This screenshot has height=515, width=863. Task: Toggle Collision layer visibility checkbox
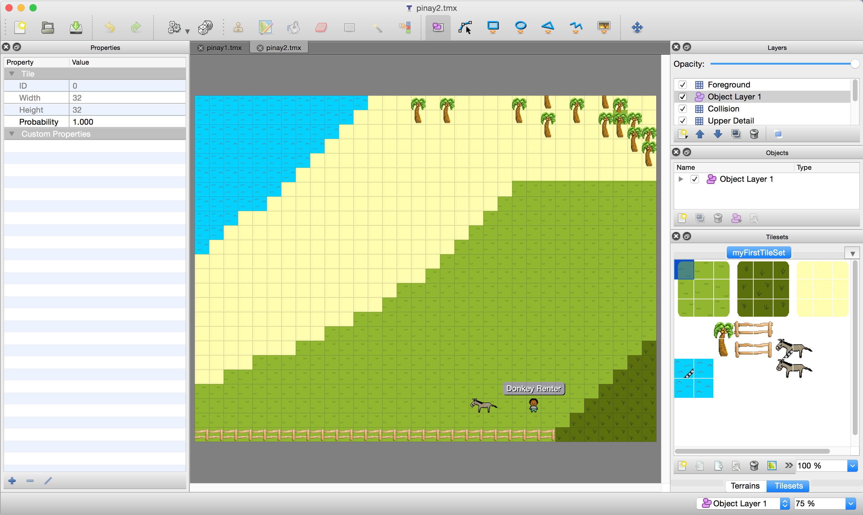click(x=683, y=109)
